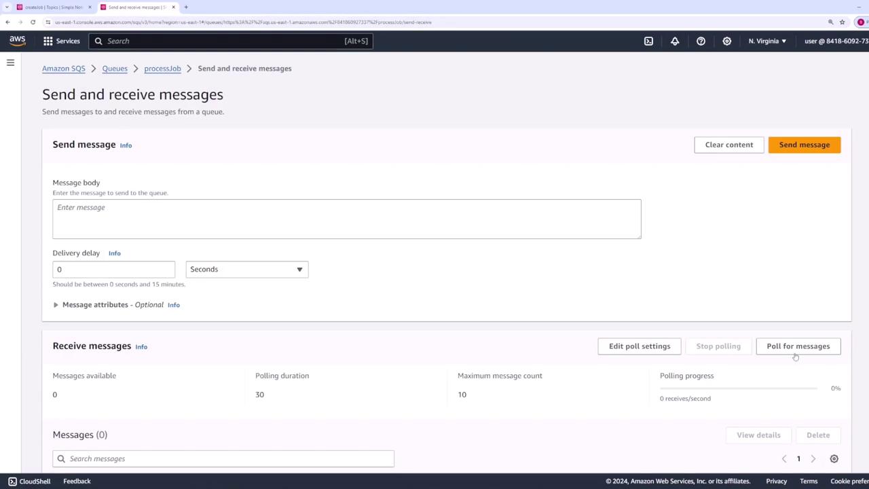Open the browser tab search dropdown

pyautogui.click(x=7, y=7)
